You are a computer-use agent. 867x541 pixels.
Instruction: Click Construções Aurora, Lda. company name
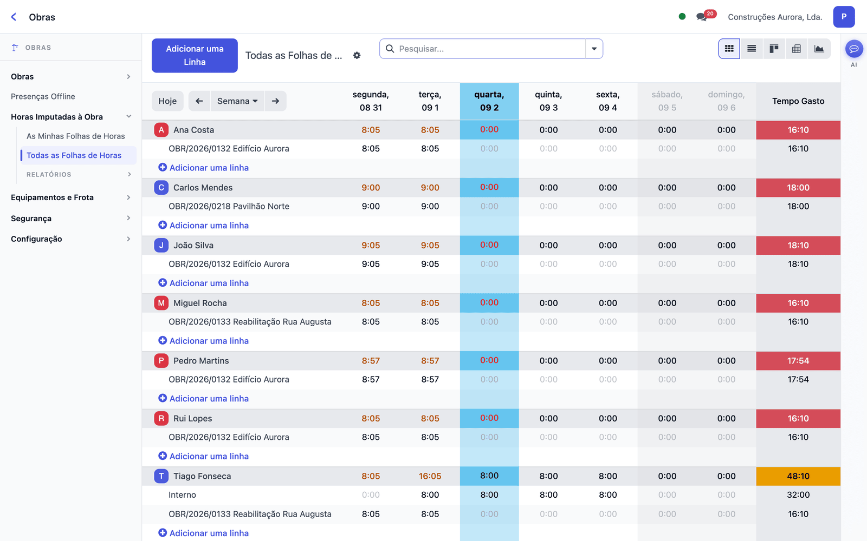point(775,17)
